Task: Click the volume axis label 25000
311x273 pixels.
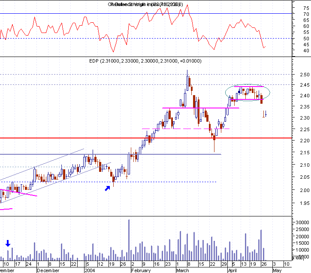Action: [302, 229]
